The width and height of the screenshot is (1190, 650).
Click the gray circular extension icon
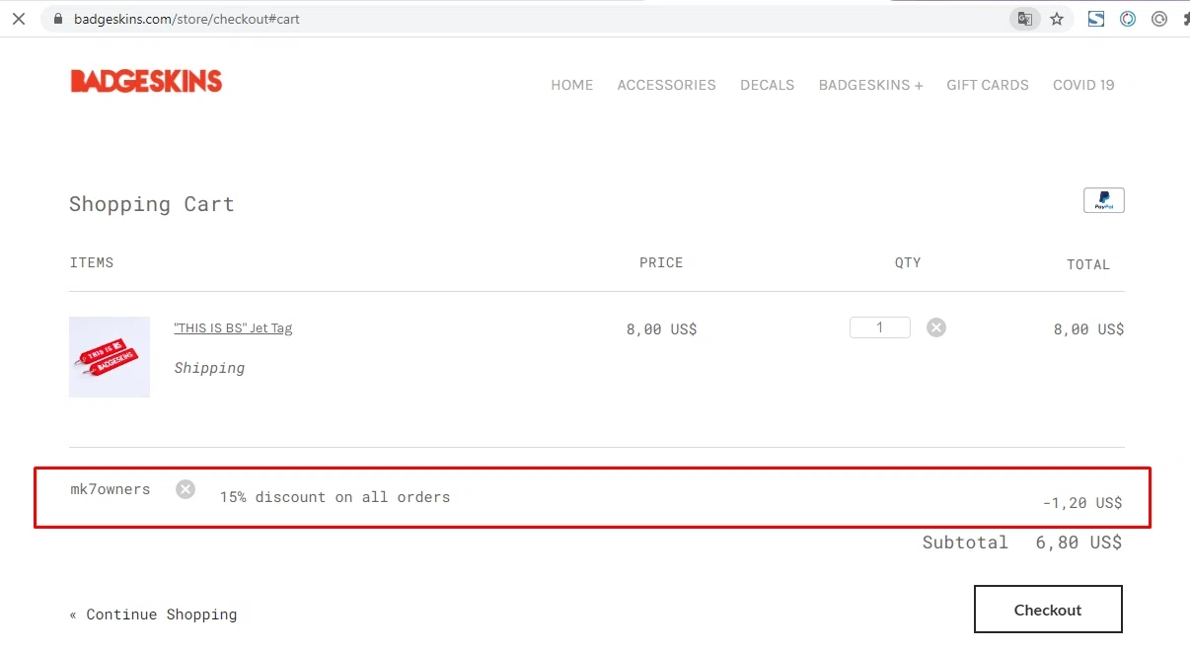(1159, 19)
